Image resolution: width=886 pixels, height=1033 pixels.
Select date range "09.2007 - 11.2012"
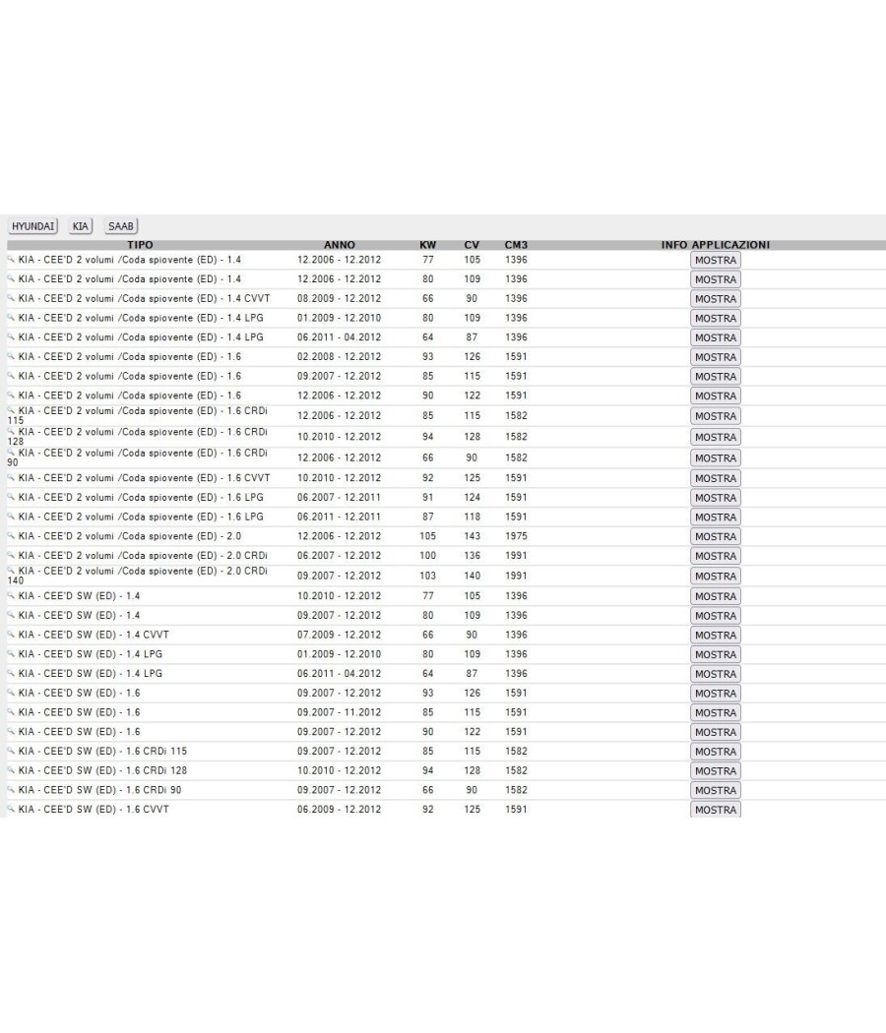tap(339, 712)
